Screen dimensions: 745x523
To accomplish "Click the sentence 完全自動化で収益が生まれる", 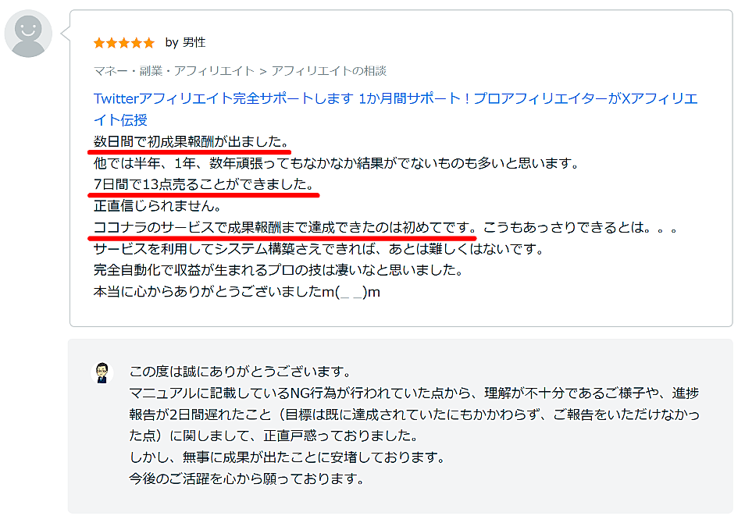I will (x=279, y=270).
